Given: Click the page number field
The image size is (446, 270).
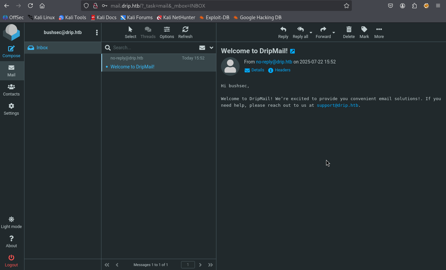Looking at the screenshot, I should tap(188, 265).
